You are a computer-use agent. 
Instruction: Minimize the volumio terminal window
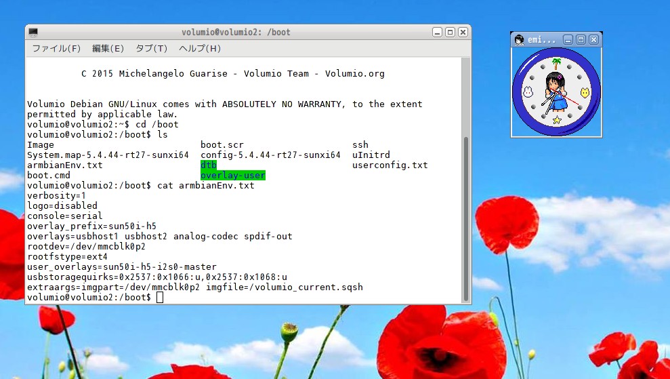pos(438,33)
